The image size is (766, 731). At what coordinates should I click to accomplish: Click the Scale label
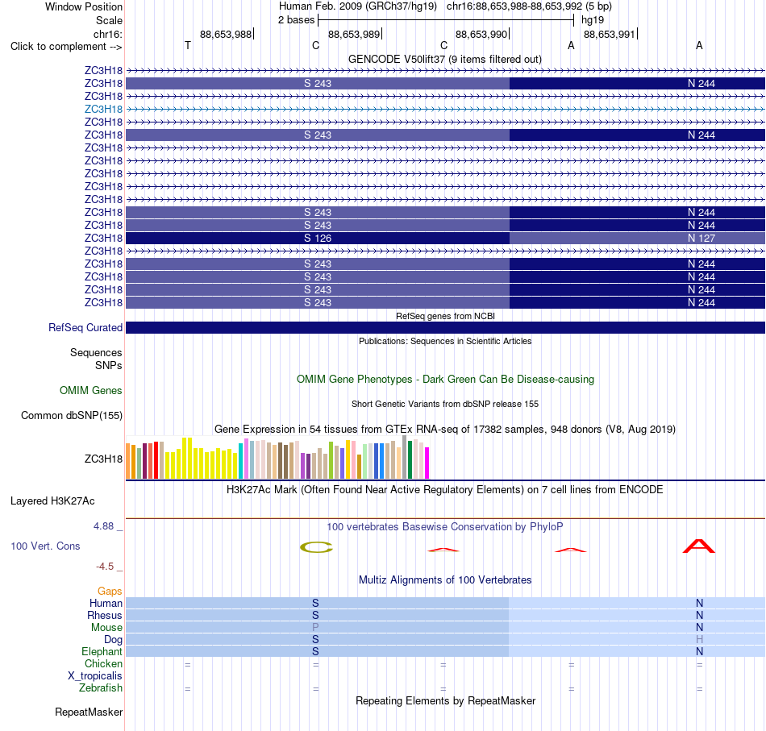point(109,20)
